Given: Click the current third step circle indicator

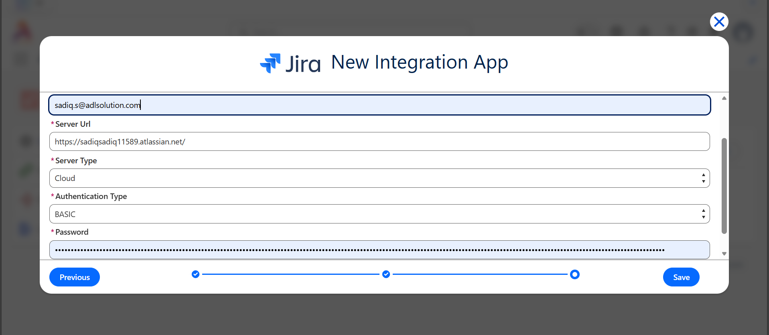Looking at the screenshot, I should (x=574, y=274).
